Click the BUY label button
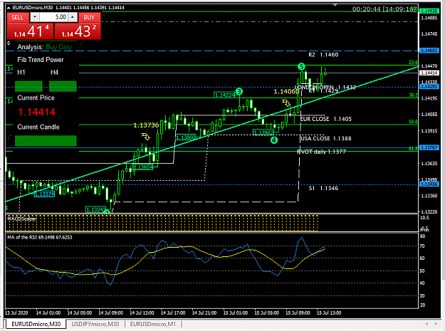445x331 pixels. (90, 18)
